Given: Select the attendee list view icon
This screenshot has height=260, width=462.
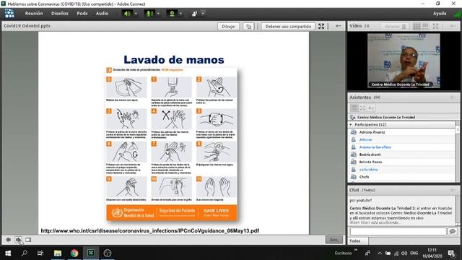Looking at the screenshot, I should tap(354, 108).
